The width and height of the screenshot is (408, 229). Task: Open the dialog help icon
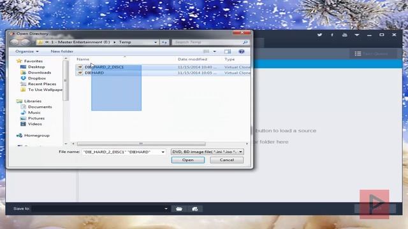242,52
